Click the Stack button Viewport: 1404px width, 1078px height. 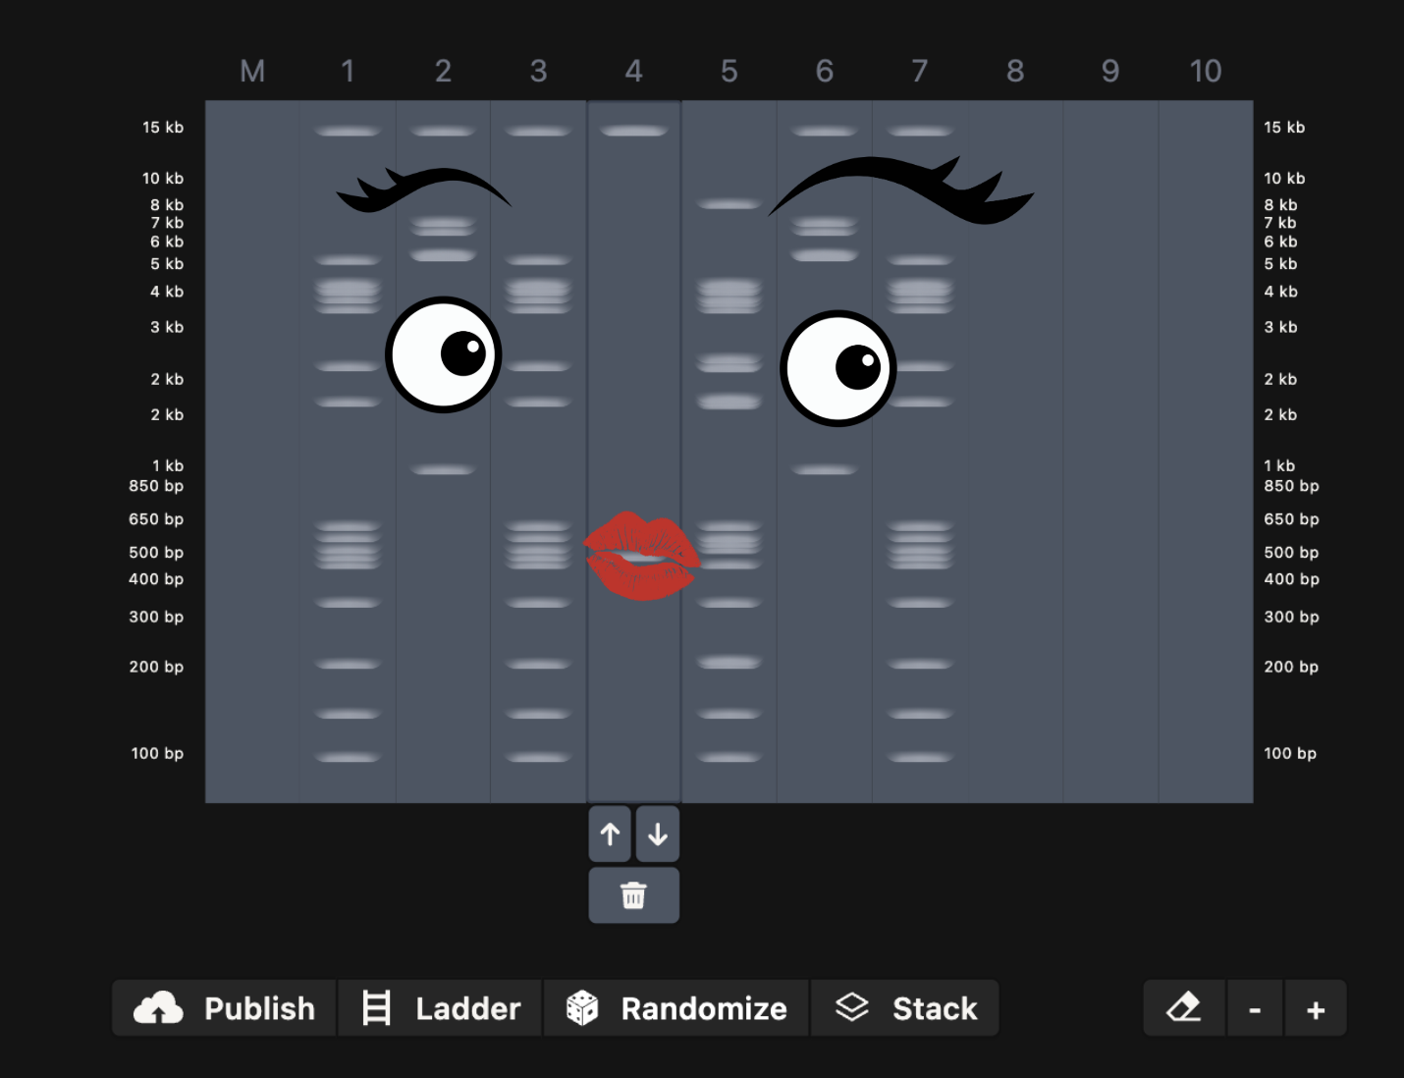coord(905,1008)
